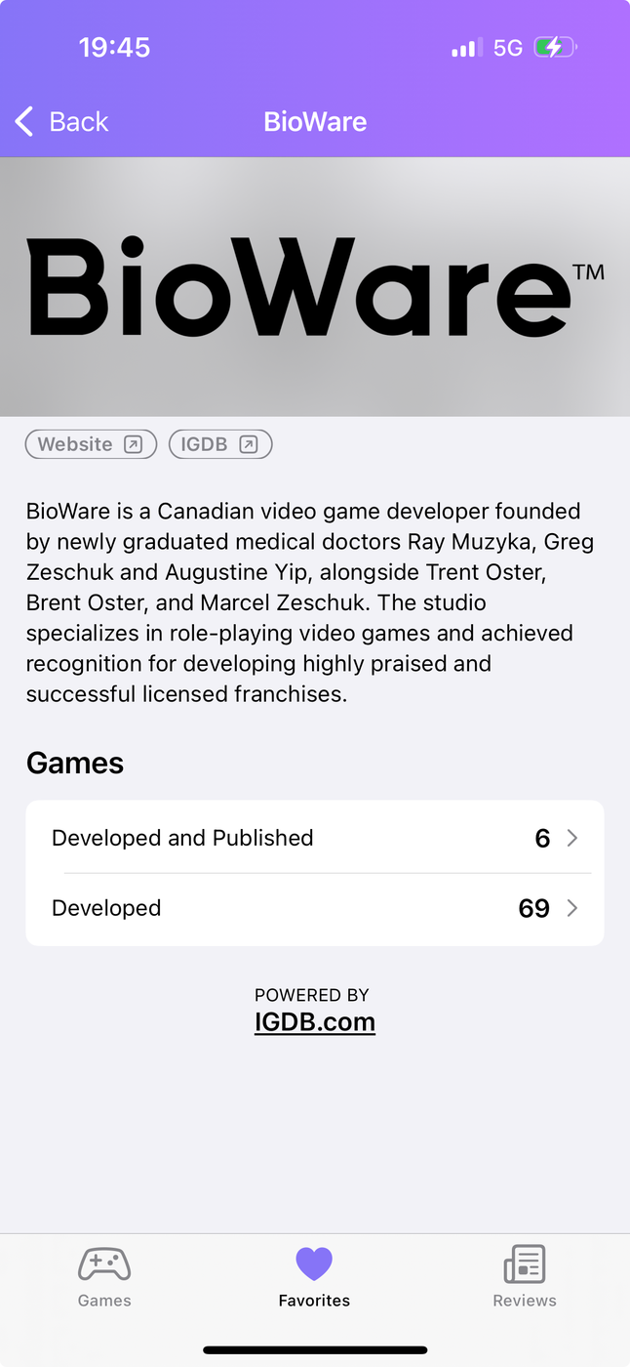Tap the BioWare logo banner image

point(314,287)
